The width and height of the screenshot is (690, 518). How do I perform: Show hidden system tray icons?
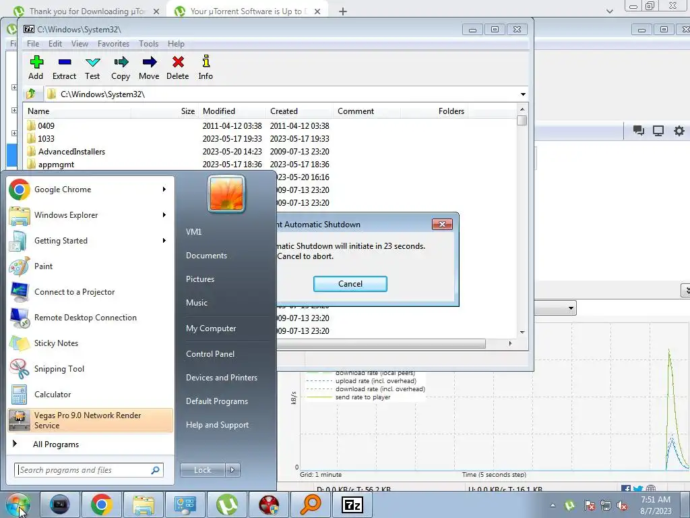point(553,505)
